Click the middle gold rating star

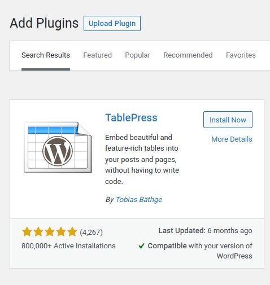pos(50,231)
